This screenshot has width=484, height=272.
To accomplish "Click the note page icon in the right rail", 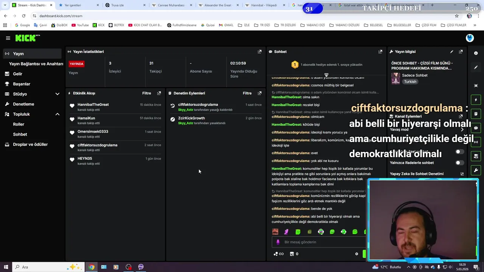I will 476,114.
